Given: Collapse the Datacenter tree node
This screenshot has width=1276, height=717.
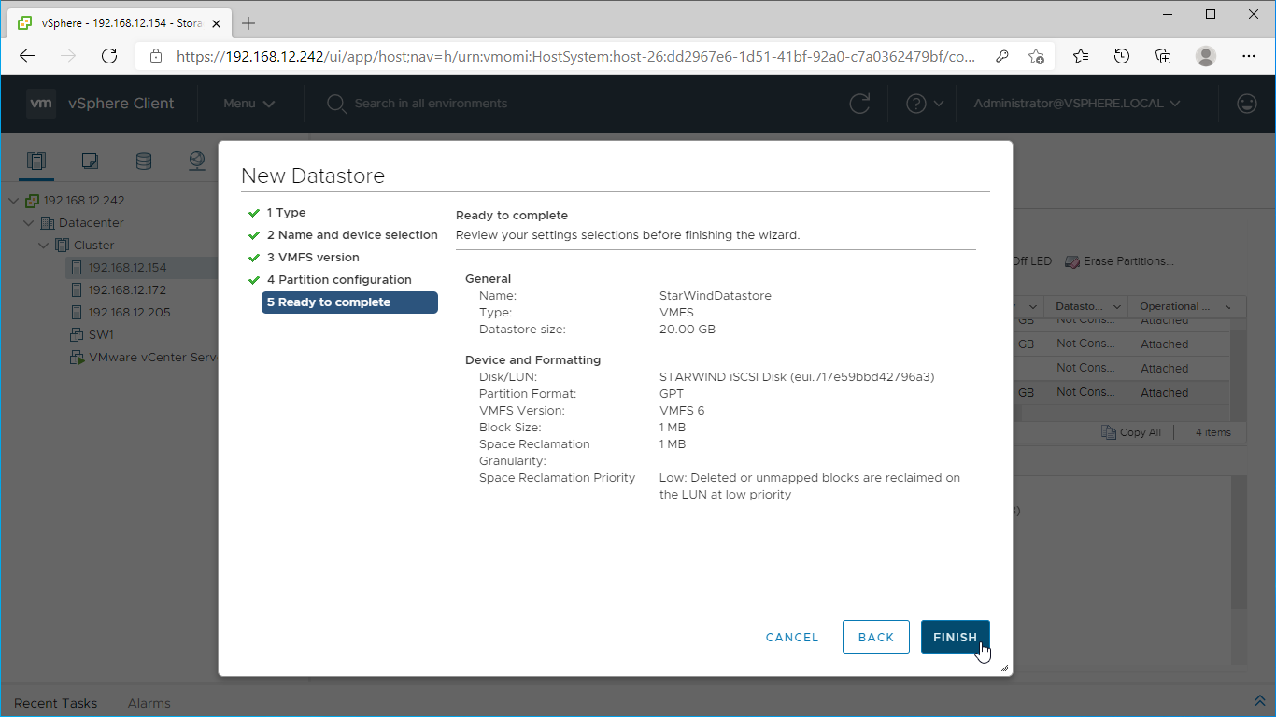Looking at the screenshot, I should point(28,223).
